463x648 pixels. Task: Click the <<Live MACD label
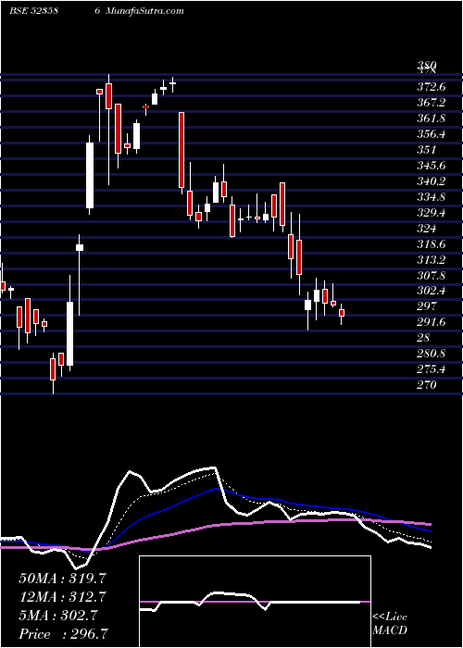tap(390, 624)
